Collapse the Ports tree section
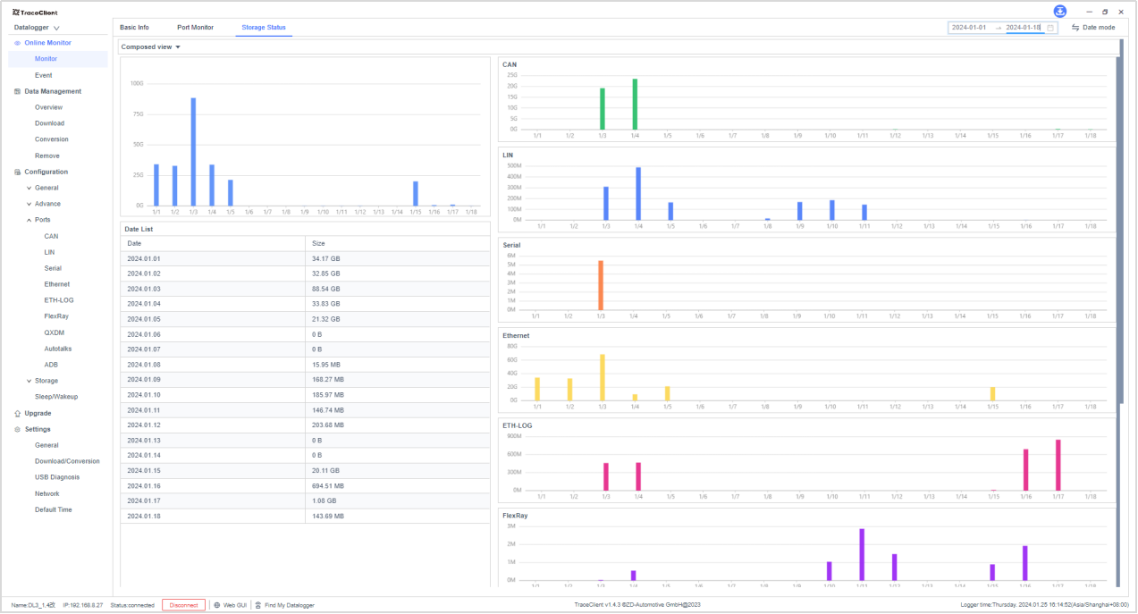1138x614 pixels. pyautogui.click(x=29, y=220)
